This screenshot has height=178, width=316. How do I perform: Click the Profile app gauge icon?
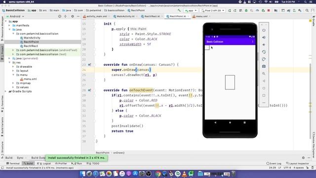point(257,10)
